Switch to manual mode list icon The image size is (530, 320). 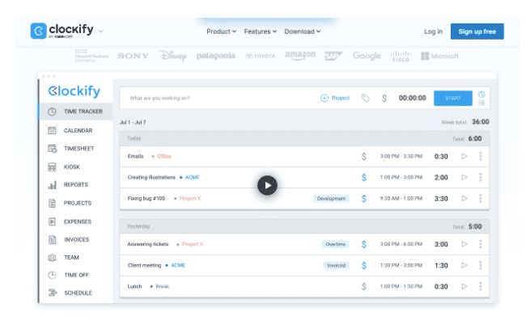[x=481, y=103]
